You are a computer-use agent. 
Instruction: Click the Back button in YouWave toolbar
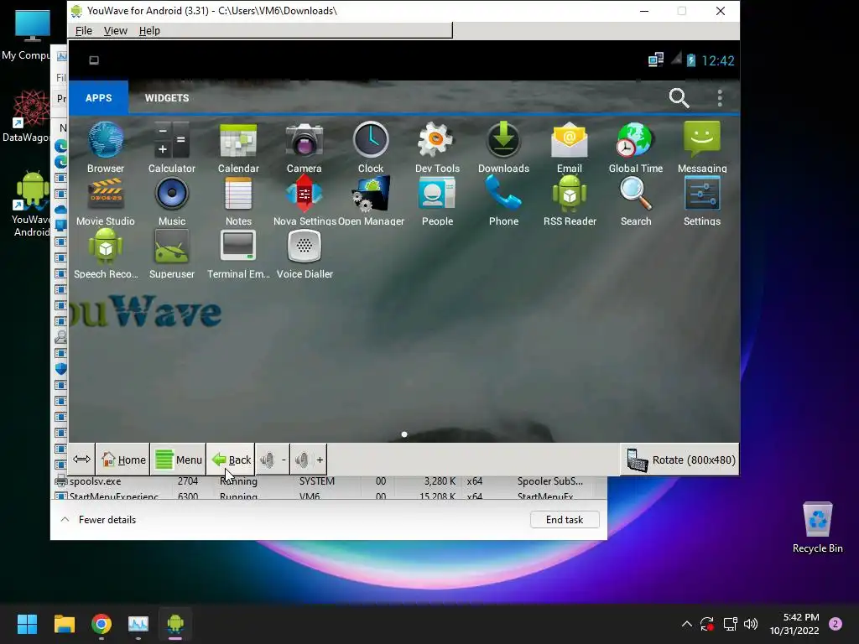[231, 460]
